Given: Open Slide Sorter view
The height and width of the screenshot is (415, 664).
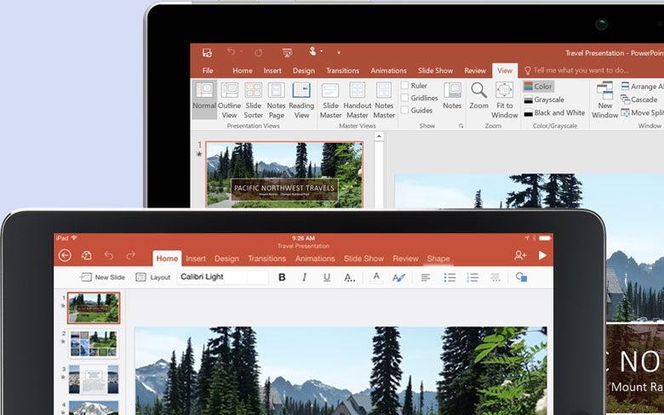Looking at the screenshot, I should (x=253, y=100).
